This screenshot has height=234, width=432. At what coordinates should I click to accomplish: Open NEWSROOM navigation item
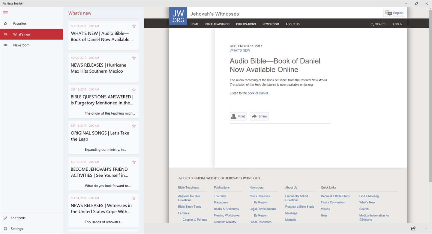pyautogui.click(x=271, y=24)
